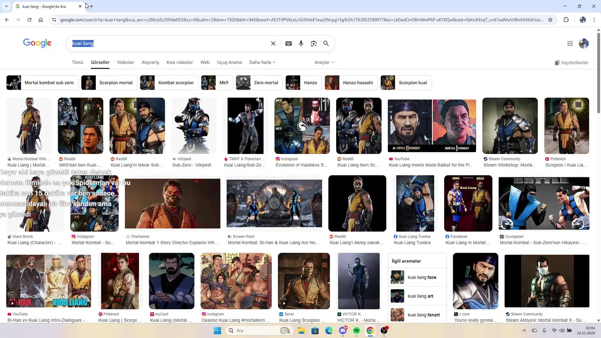The height and width of the screenshot is (338, 601).
Task: Switch to the Alışveriş tab
Action: pyautogui.click(x=150, y=62)
